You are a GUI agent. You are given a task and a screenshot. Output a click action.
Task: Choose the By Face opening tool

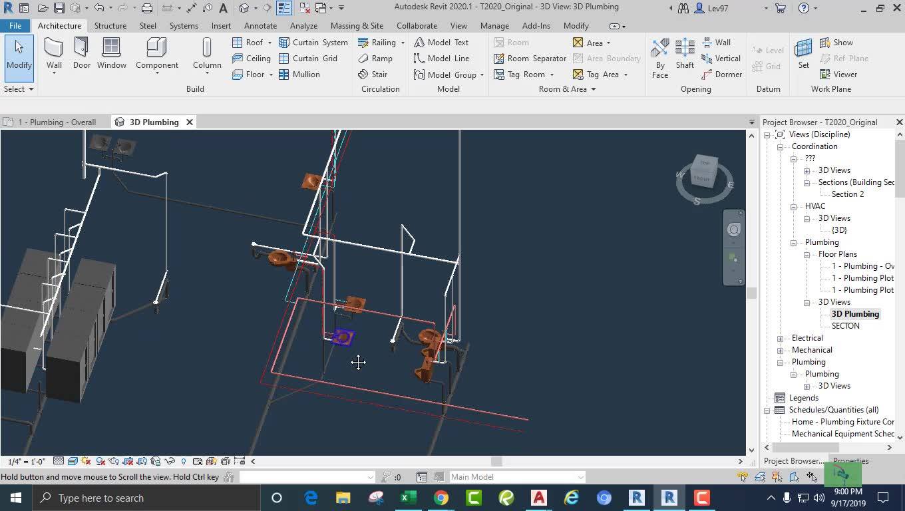660,59
